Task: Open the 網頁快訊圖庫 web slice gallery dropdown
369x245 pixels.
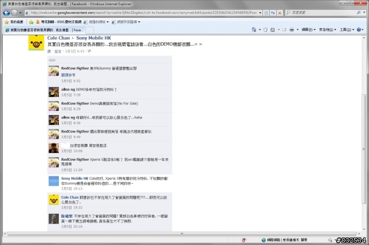Action: [126, 22]
